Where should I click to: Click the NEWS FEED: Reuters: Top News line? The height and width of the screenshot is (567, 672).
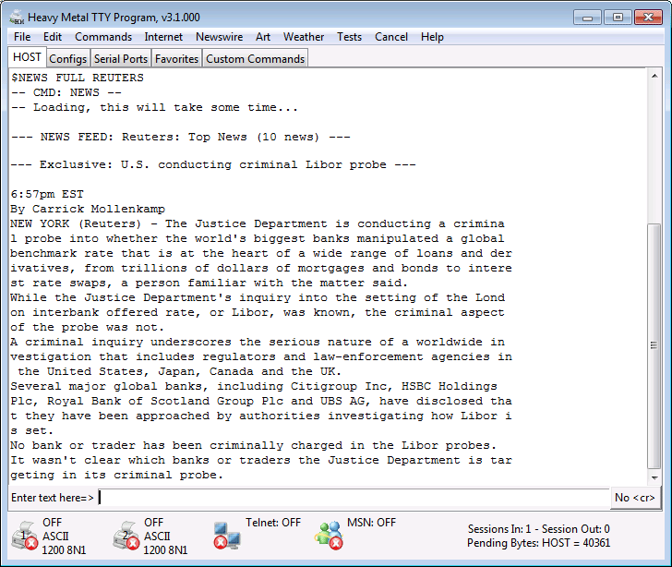[180, 137]
